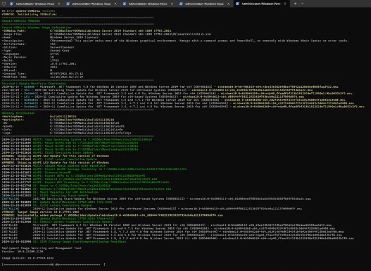Open a new tab with the plus button
Viewport: 371px width, 271px height.
pos(295,4)
